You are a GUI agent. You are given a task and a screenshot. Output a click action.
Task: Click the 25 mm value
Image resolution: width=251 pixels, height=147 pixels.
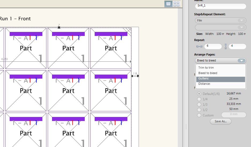click(x=234, y=99)
